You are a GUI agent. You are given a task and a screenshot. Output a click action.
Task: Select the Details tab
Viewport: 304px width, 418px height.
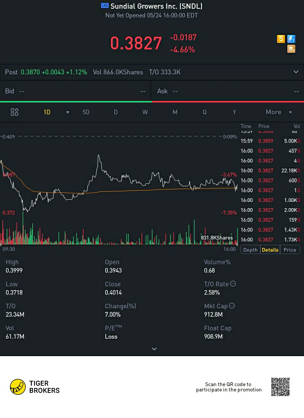pyautogui.click(x=270, y=250)
